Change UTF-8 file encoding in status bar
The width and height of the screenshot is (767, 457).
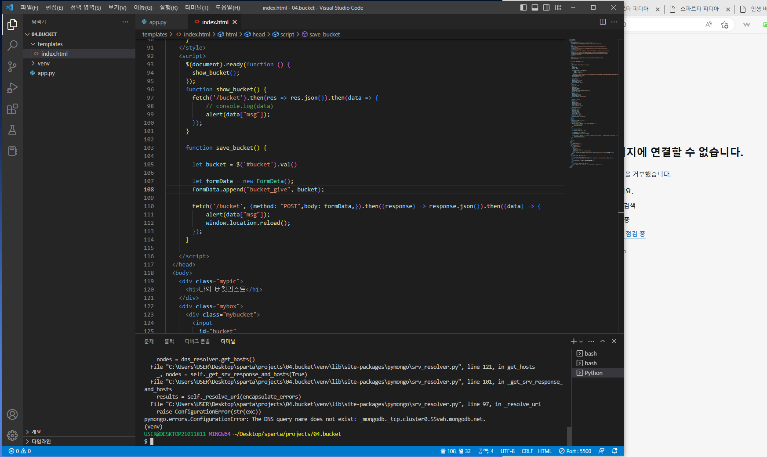[508, 451]
